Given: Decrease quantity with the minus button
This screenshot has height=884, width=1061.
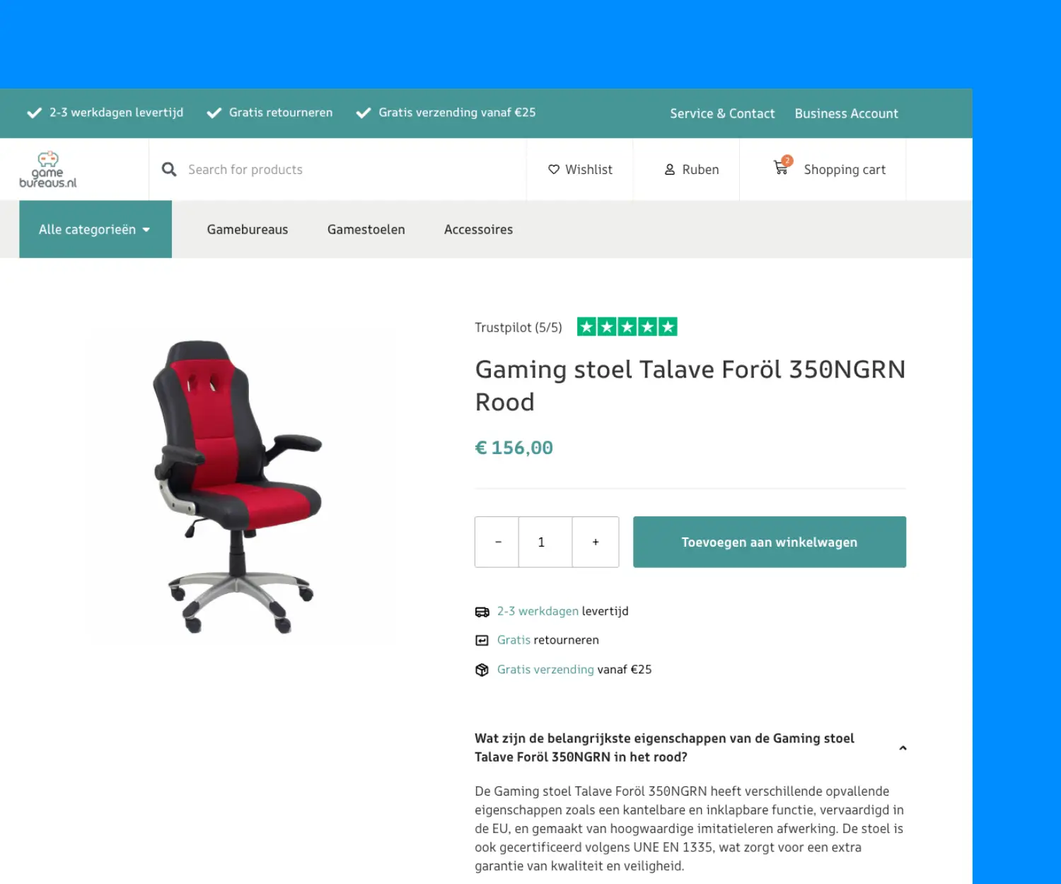Looking at the screenshot, I should pyautogui.click(x=497, y=542).
